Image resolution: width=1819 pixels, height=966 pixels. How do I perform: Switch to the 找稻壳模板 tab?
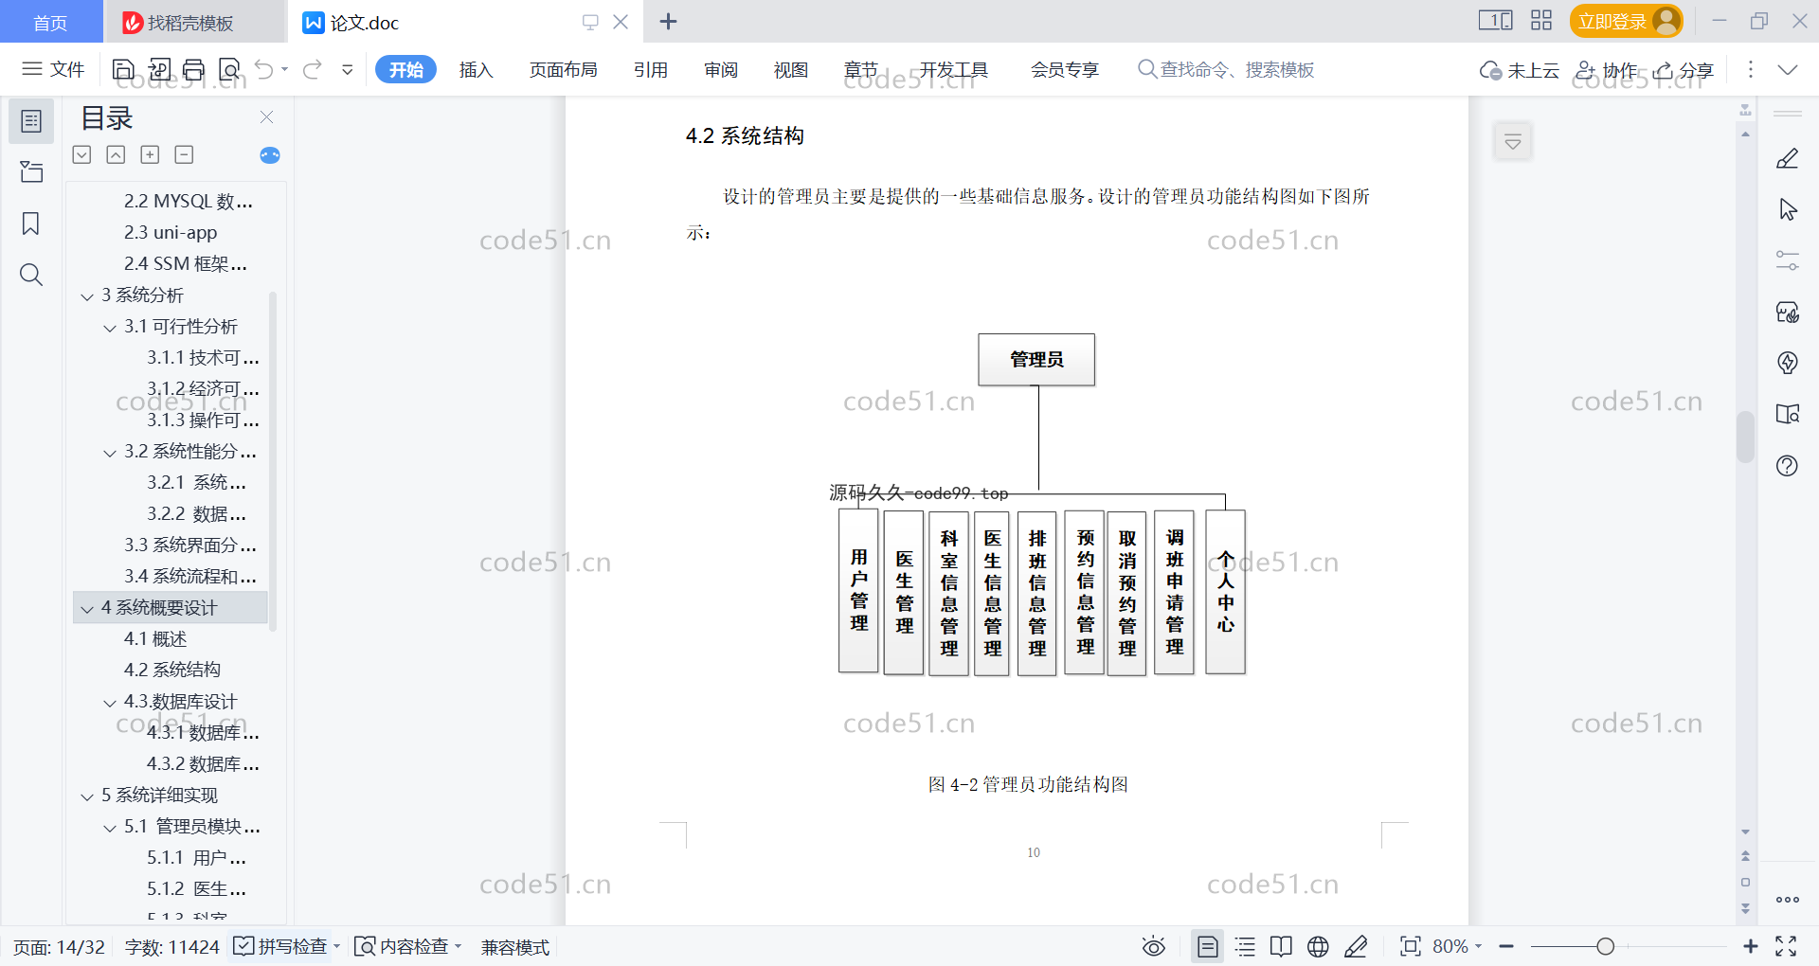(x=194, y=22)
